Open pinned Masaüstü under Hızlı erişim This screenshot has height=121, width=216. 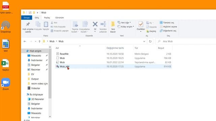coord(36,55)
